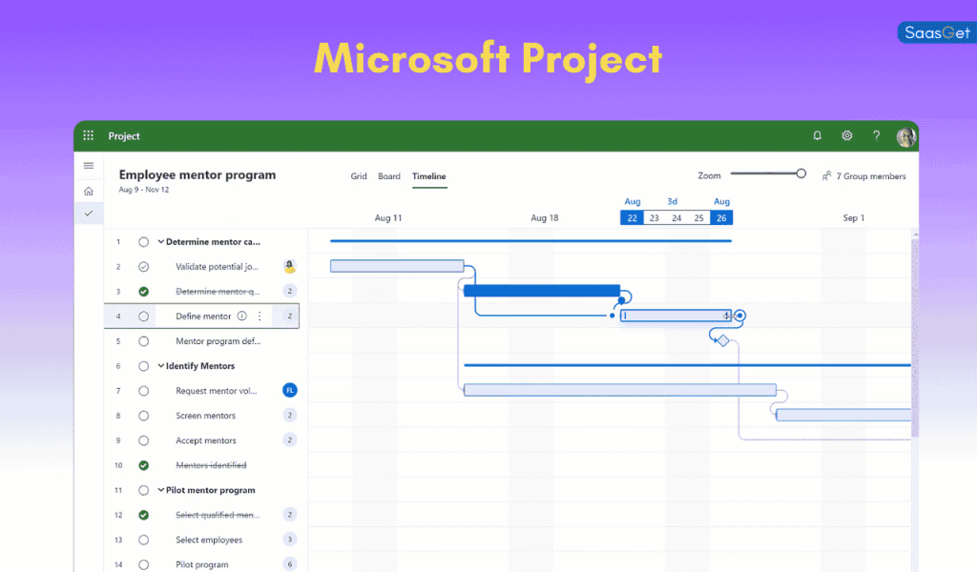Collapse the Determine mentor ca... group

click(x=160, y=241)
